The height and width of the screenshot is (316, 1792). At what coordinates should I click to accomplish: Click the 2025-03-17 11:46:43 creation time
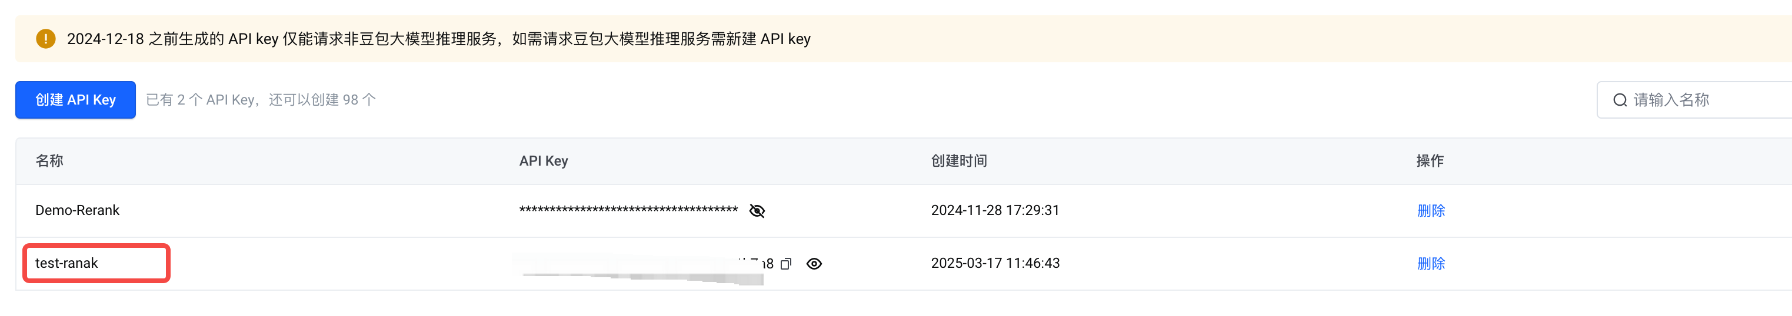tap(995, 263)
